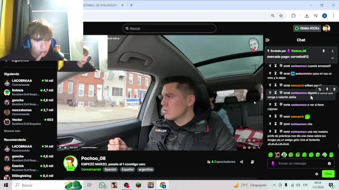Open Robleis channel in sidebar
Image resolution: width=339 pixels, height=190 pixels.
click(x=29, y=92)
